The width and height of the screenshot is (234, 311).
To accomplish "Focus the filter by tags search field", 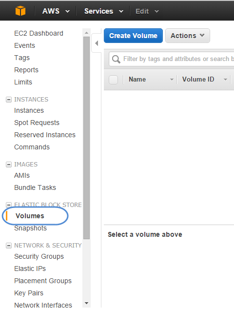I will pos(172,59).
